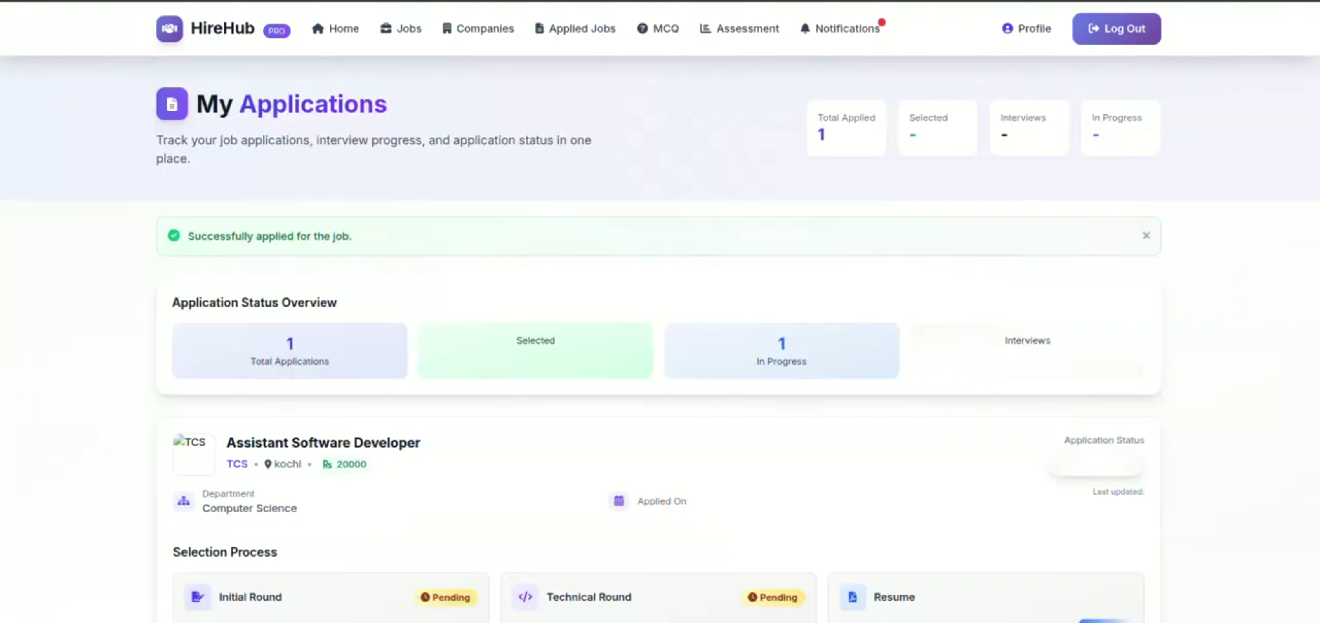The width and height of the screenshot is (1320, 623).
Task: Click the Initial Round pen icon
Action: pyautogui.click(x=197, y=597)
